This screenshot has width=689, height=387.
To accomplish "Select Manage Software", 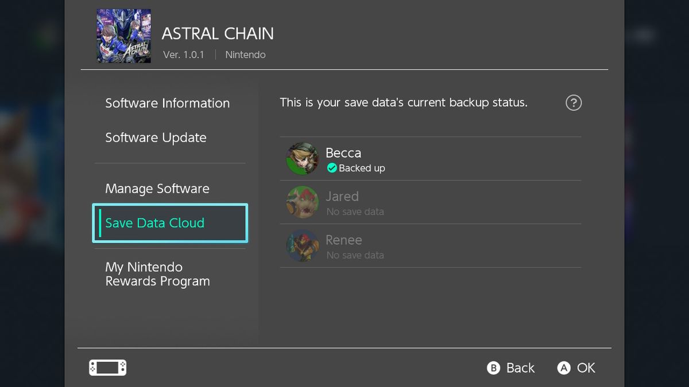I will click(157, 189).
